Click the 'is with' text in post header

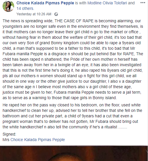81,3
